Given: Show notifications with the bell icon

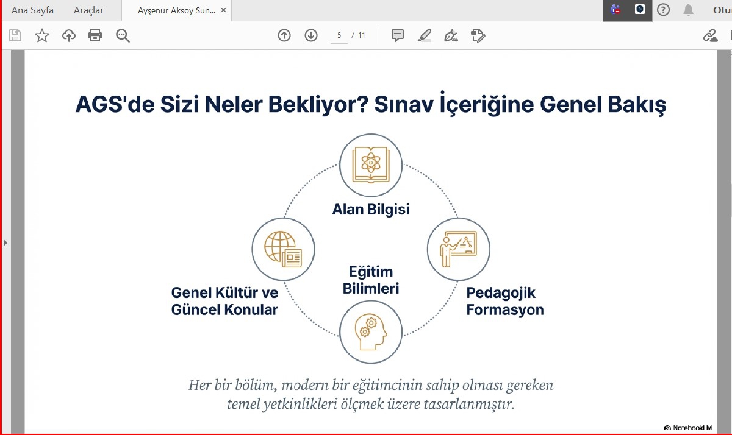Looking at the screenshot, I should [x=689, y=10].
